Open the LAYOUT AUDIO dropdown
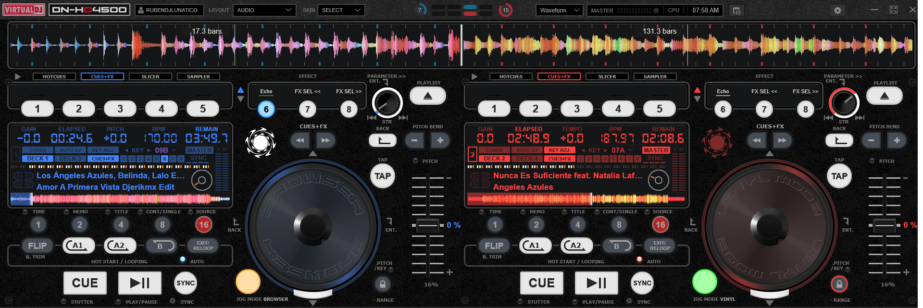The height and width of the screenshot is (308, 923). (x=264, y=10)
